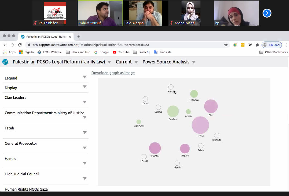Click the large HJCncl node bubble
The width and height of the screenshot is (289, 196).
click(200, 125)
